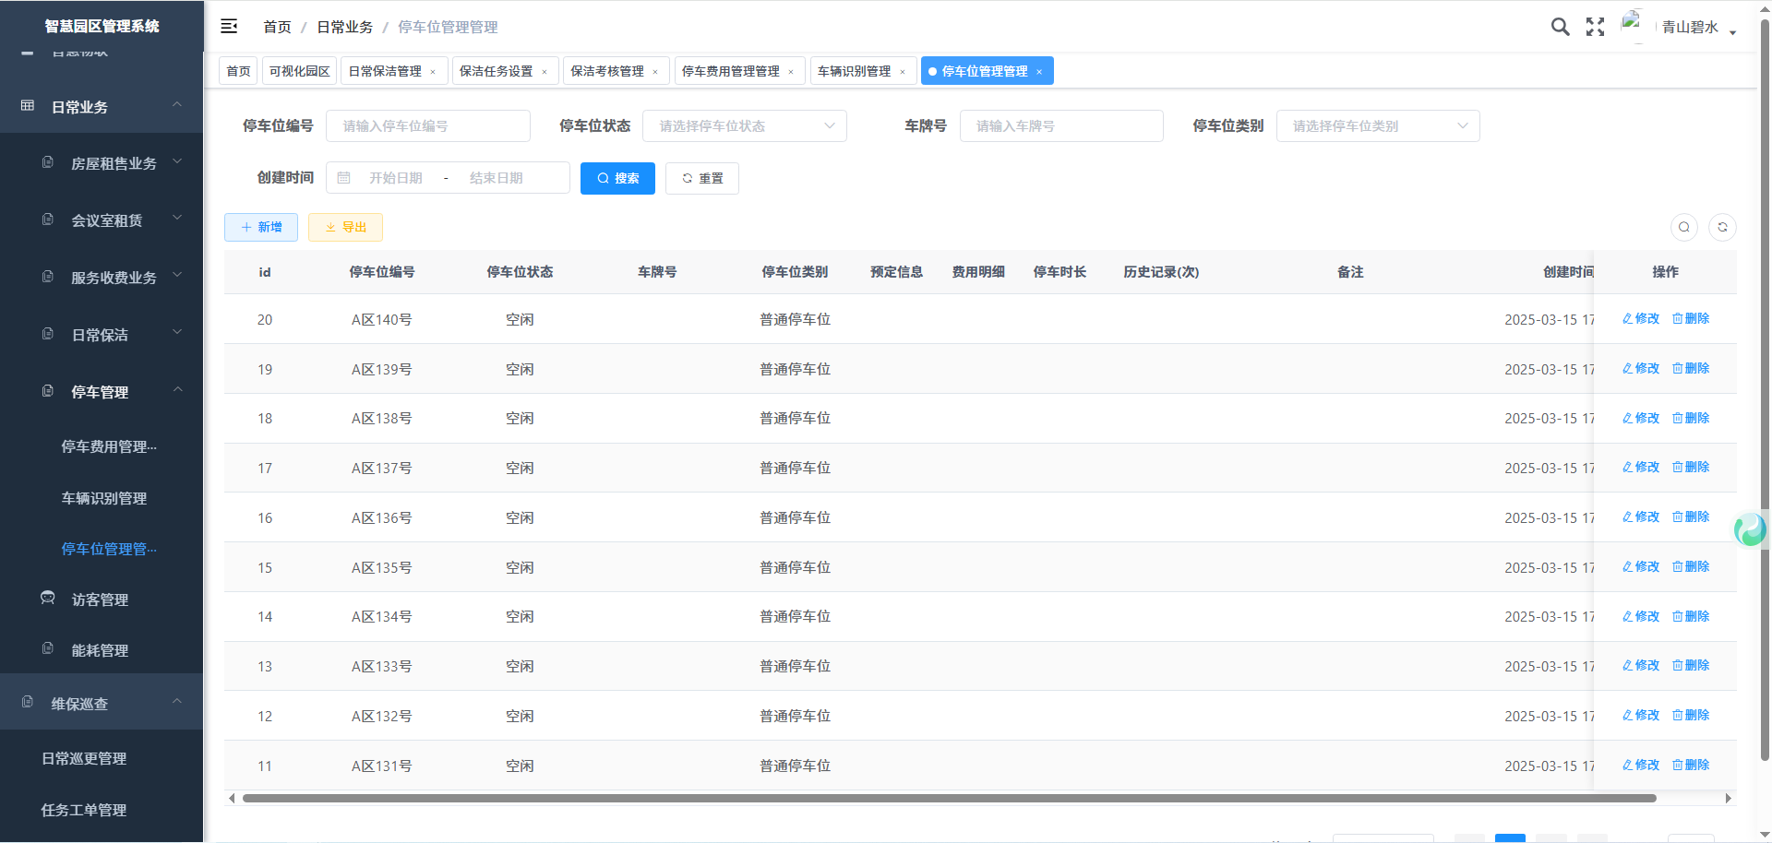Click the floating green assistant icon
Viewport: 1772px width, 843px height.
pyautogui.click(x=1750, y=529)
